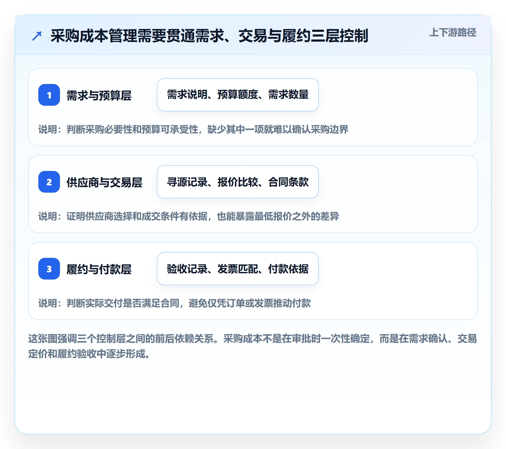Click the note starting 说明：证明供应商选择
This screenshot has width=506, height=449.
pyautogui.click(x=189, y=216)
